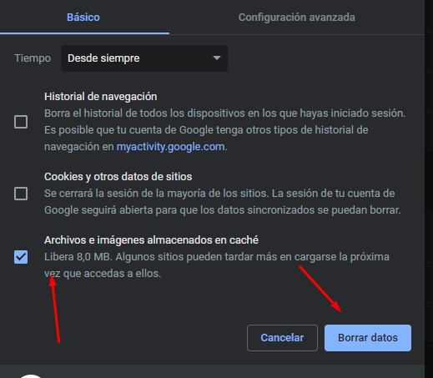The height and width of the screenshot is (378, 433).
Task: Uncheck the Archivos e imágenes en caché checkbox
Action: (21, 257)
